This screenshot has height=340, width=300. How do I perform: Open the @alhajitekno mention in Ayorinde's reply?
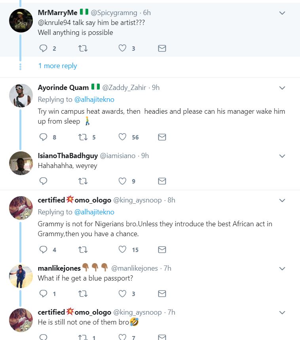pos(94,99)
